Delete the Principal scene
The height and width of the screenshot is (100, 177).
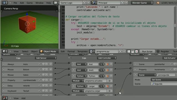126,2
